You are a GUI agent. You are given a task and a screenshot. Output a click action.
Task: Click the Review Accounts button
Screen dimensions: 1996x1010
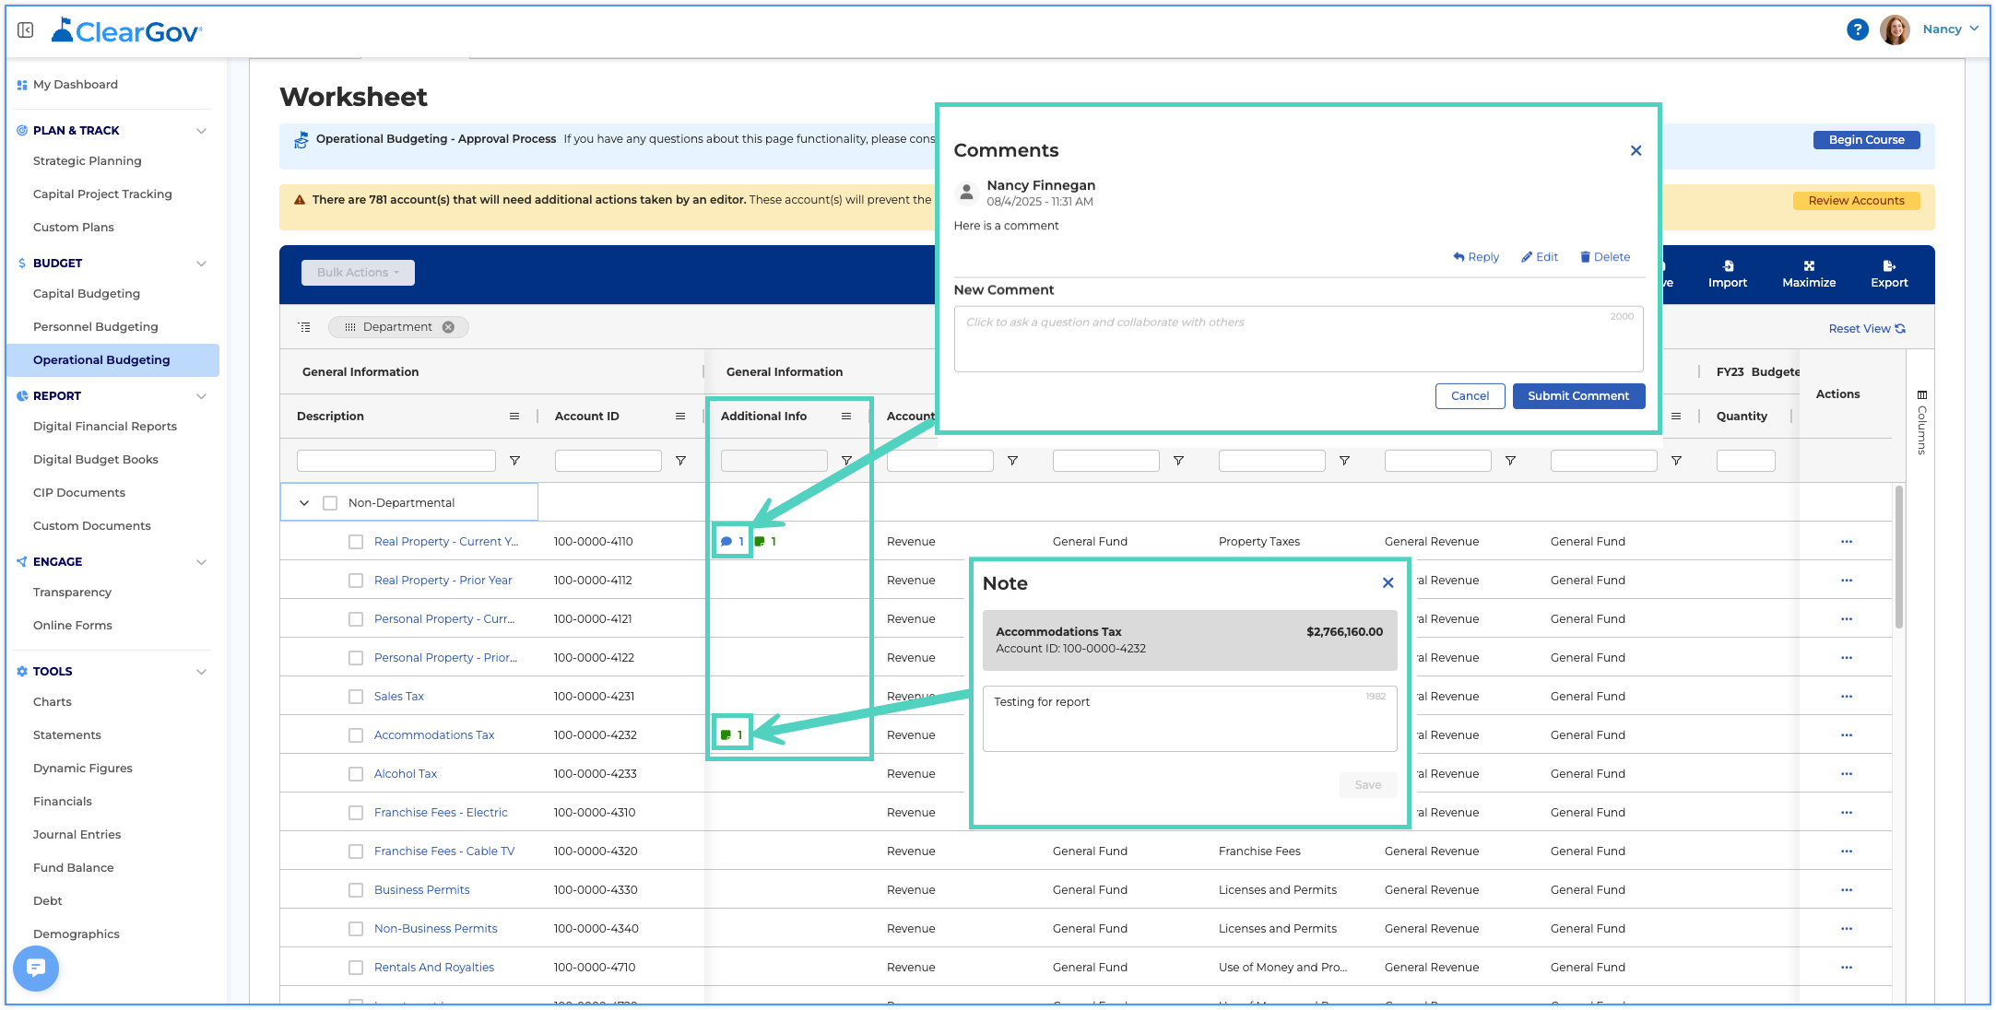coord(1856,201)
